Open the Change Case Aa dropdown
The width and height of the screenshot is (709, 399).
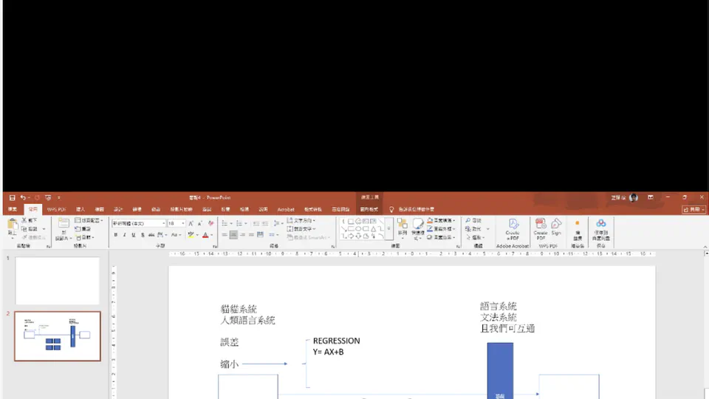click(176, 235)
